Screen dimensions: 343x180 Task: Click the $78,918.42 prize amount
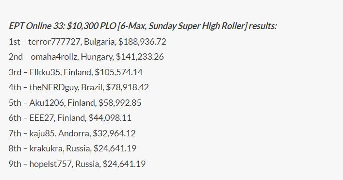click(x=127, y=87)
